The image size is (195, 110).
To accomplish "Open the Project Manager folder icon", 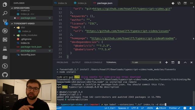I will point(5,57).
